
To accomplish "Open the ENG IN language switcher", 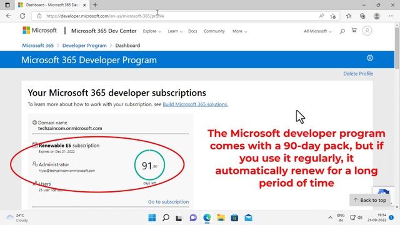I will (x=341, y=217).
